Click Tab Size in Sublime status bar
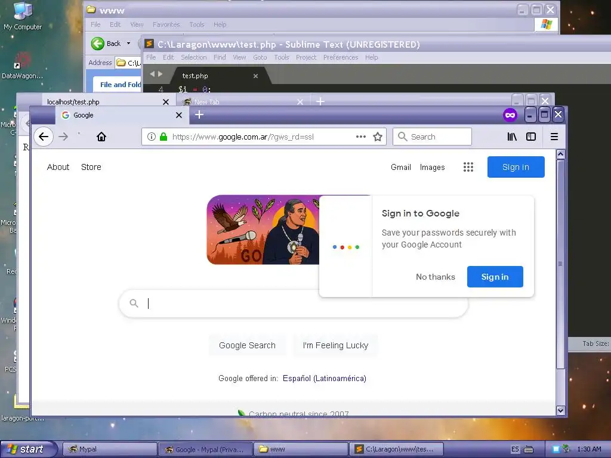This screenshot has width=611, height=458. 595,343
